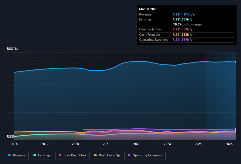Click the Free Cash Flow label in tooltip
The height and width of the screenshot is (164, 241).
click(150, 29)
